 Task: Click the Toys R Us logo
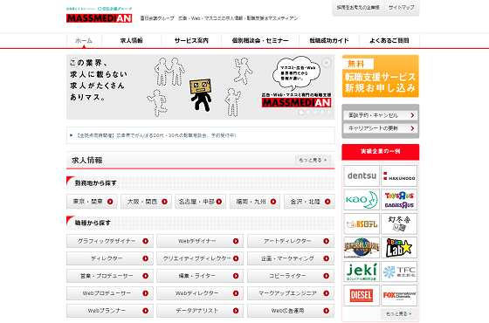pos(399,200)
